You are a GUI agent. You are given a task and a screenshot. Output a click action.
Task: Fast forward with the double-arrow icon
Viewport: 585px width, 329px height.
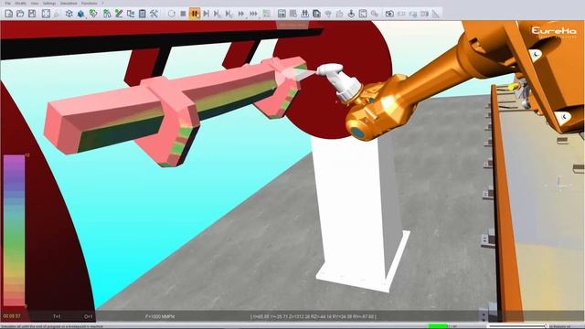241,14
